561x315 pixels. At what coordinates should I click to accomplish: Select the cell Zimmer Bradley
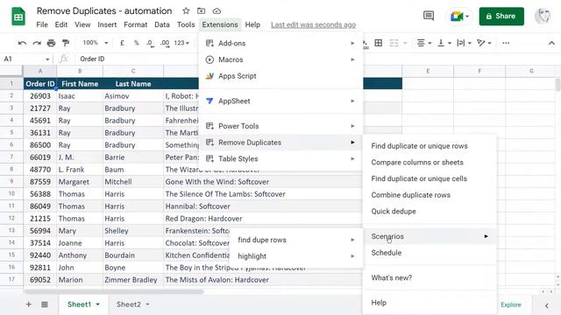pyautogui.click(x=132, y=280)
